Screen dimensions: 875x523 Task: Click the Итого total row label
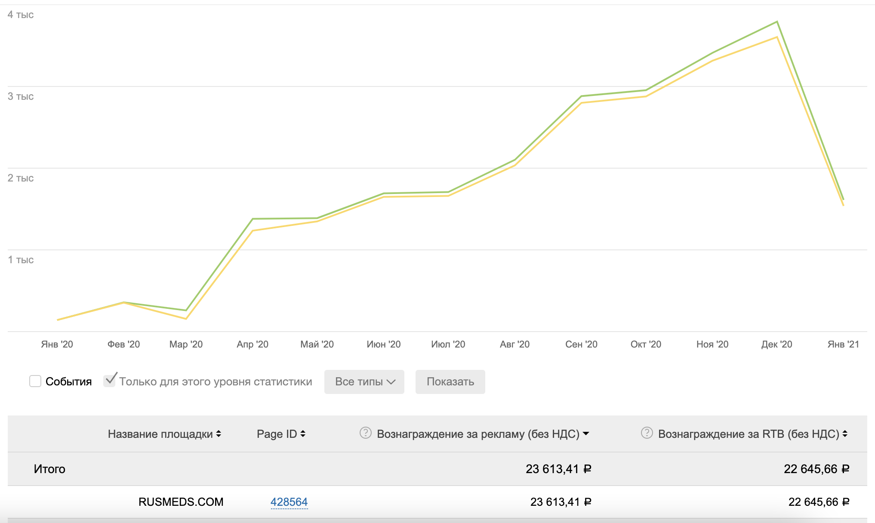[49, 469]
